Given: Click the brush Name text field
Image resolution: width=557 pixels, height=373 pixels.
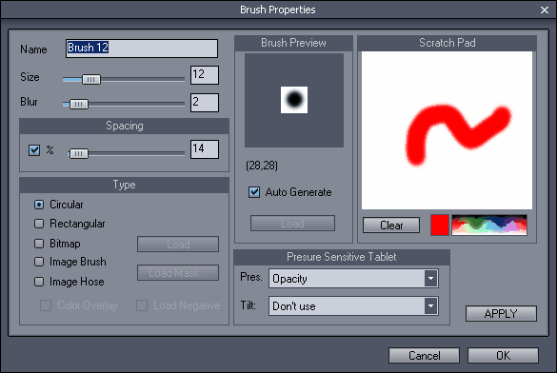Looking at the screenshot, I should pos(142,49).
